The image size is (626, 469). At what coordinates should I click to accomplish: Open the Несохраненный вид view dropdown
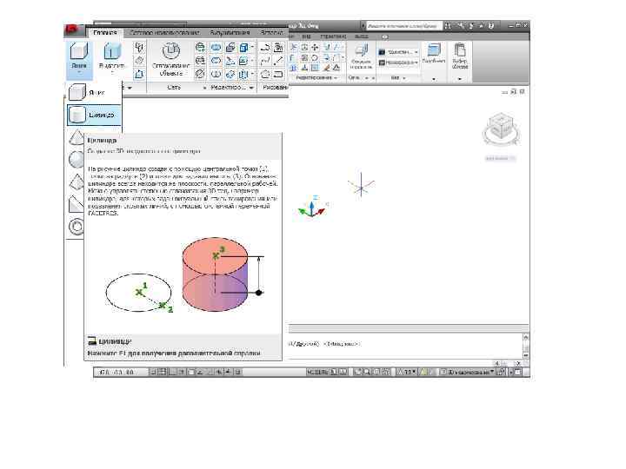pos(398,63)
